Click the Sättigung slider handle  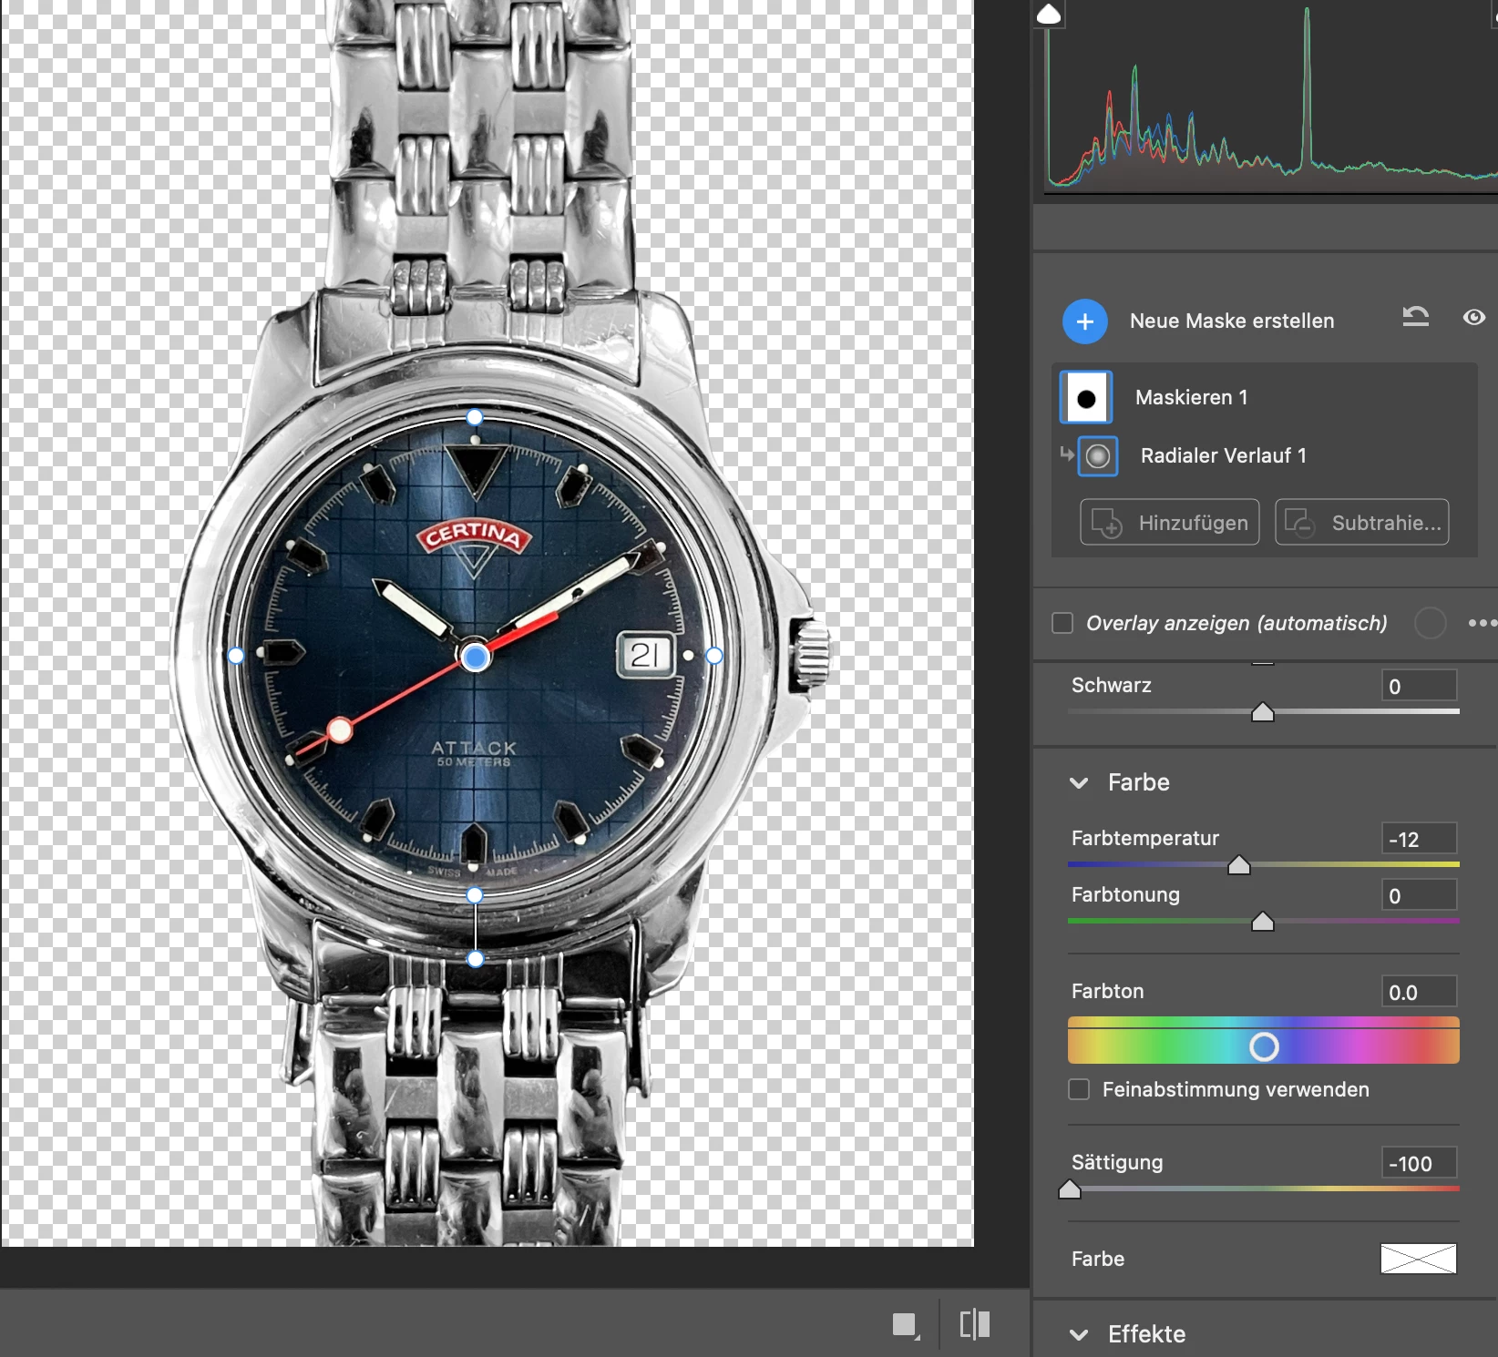(1070, 1189)
